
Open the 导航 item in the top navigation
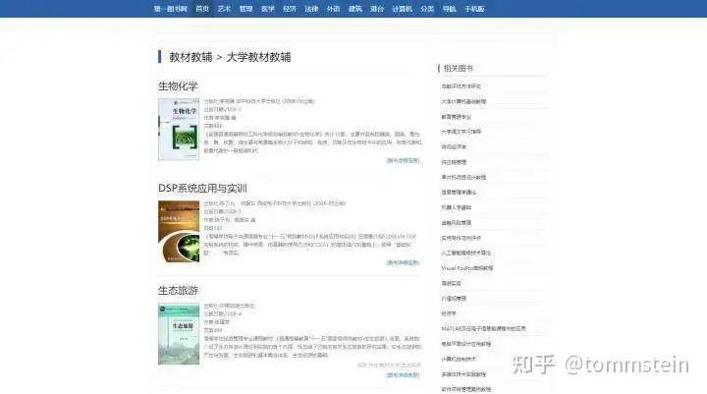click(449, 9)
